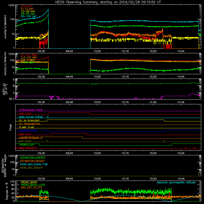Click the 'SC_IN_SUNLIGHT' flag label
204x204 pixels.
tap(29, 120)
